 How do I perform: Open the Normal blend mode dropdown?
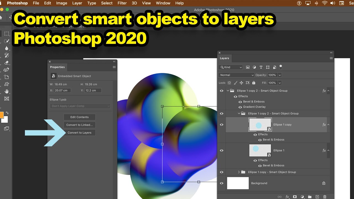click(236, 75)
